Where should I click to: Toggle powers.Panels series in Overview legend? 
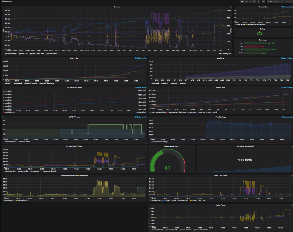click(x=51, y=54)
